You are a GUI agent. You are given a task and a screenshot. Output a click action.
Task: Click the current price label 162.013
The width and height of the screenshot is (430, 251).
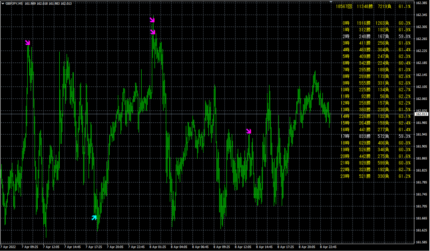422,114
